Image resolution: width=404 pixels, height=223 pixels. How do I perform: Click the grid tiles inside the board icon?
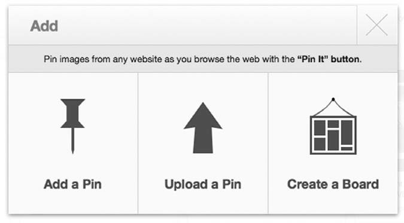coord(333,136)
